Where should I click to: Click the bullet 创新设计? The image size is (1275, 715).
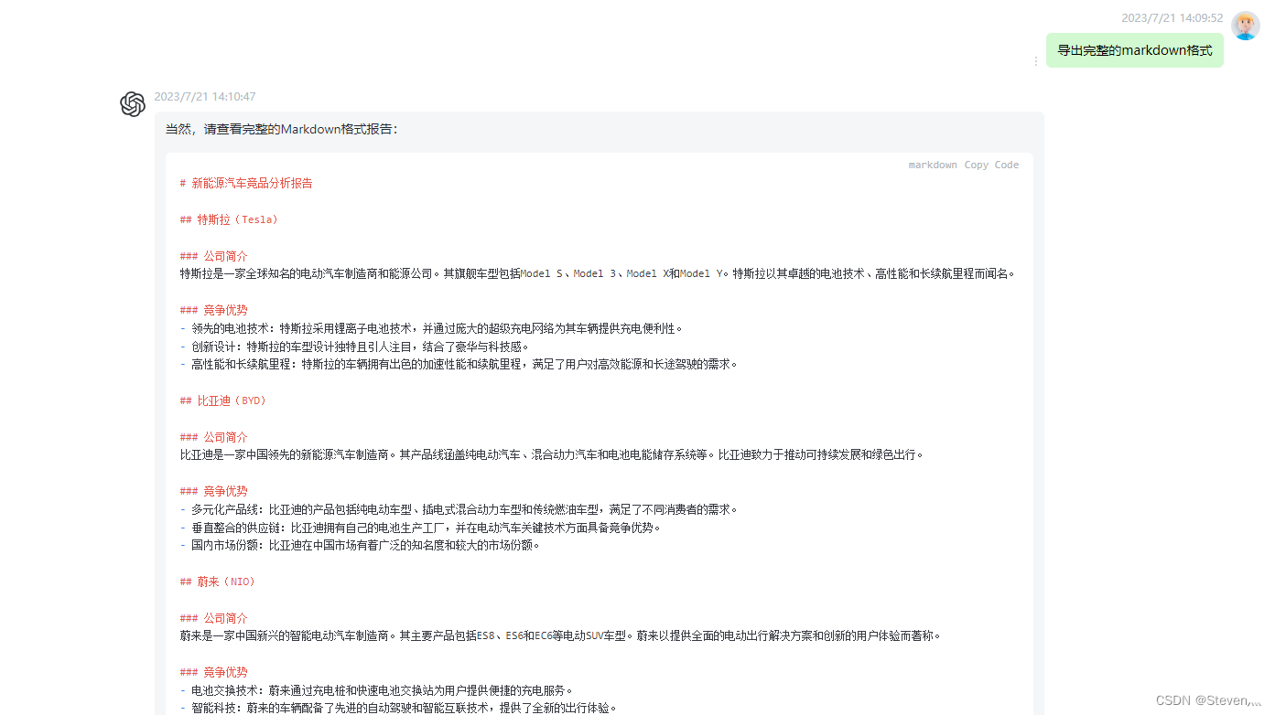[x=355, y=347]
